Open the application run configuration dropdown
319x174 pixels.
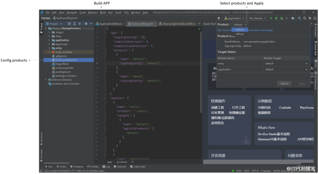[234, 18]
